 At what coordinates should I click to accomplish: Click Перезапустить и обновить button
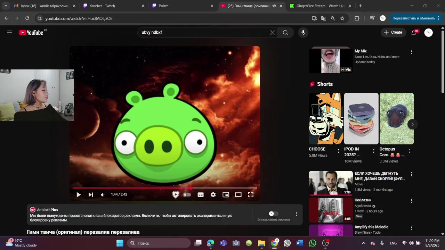tap(416, 18)
